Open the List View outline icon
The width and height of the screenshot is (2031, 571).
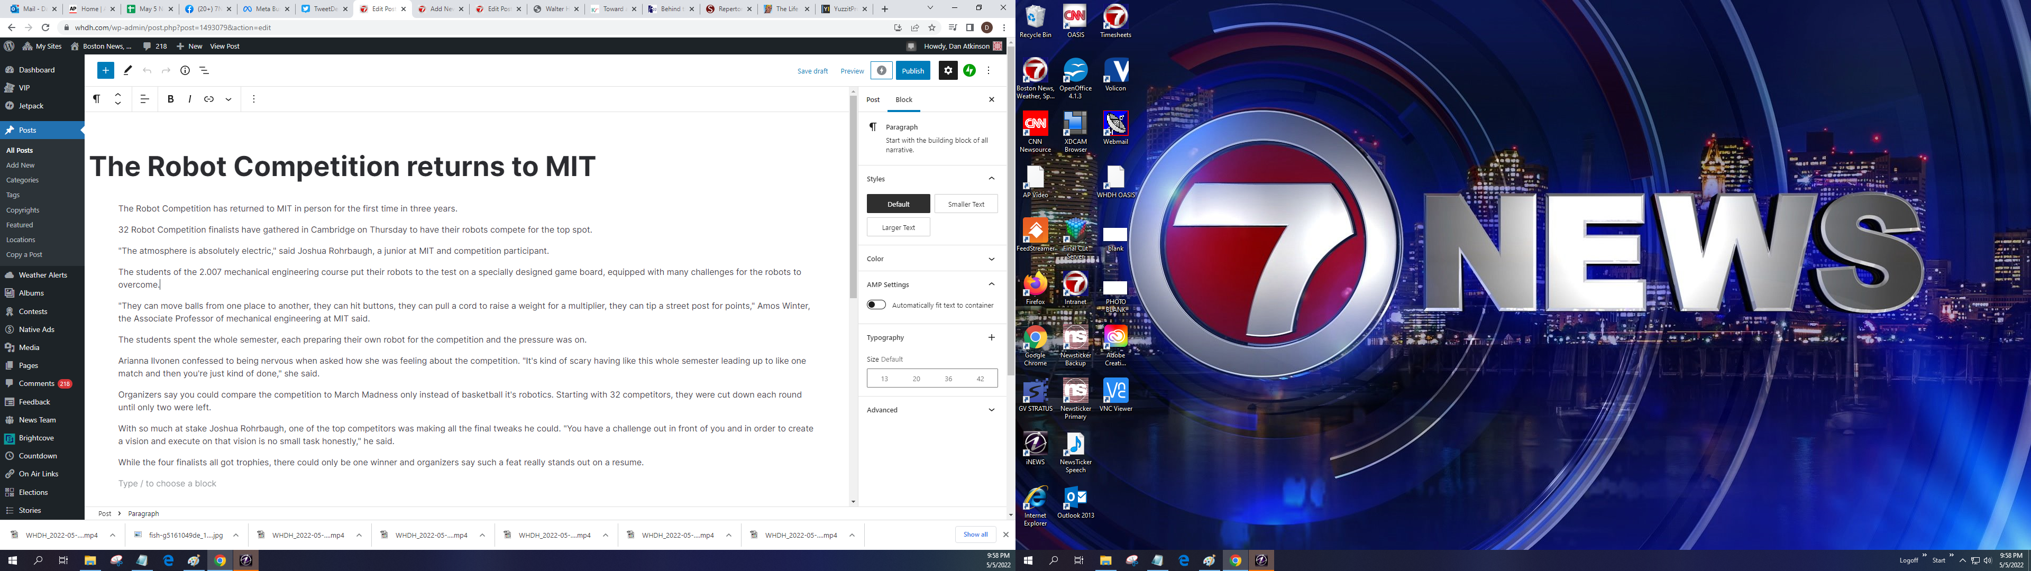coord(204,70)
